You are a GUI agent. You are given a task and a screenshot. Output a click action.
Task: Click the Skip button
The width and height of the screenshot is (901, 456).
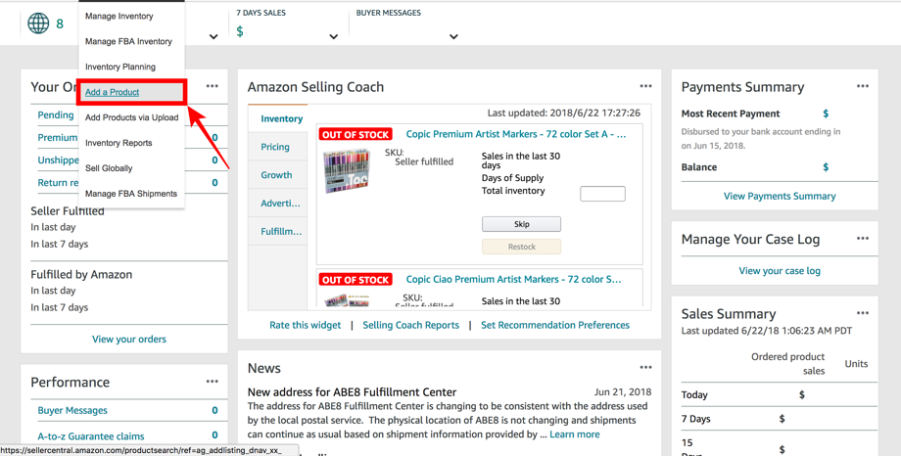[x=521, y=224]
